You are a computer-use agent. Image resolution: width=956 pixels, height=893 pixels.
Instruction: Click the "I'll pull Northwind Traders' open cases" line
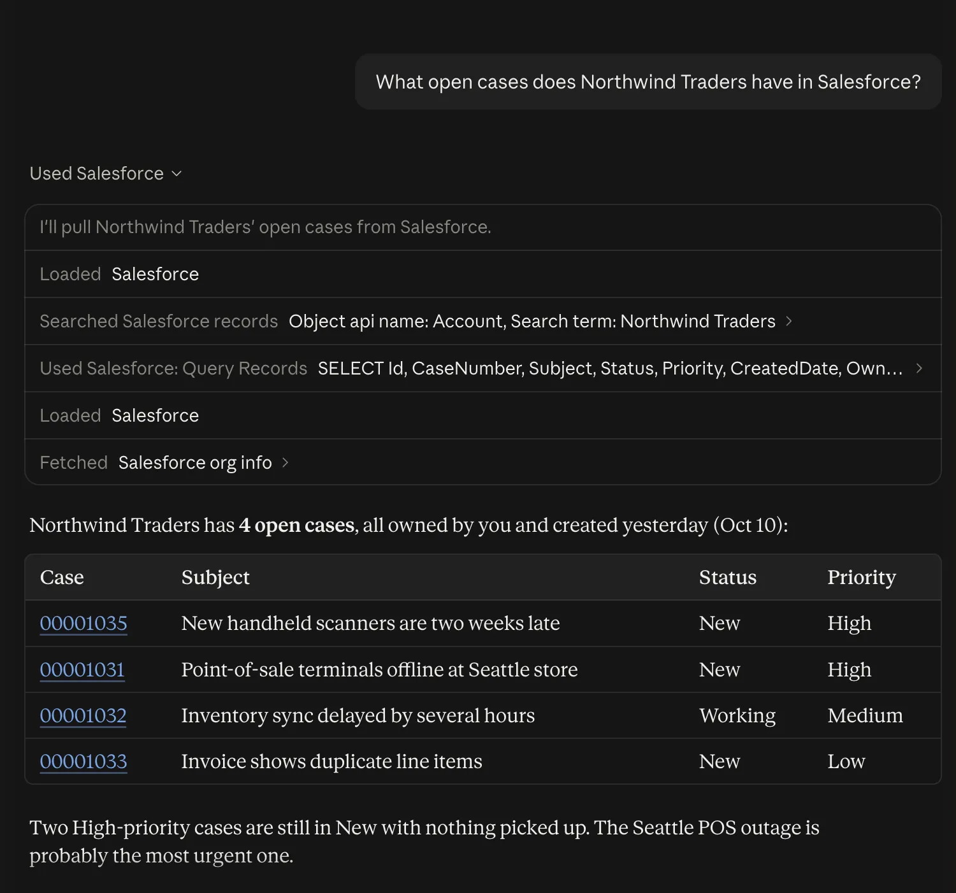click(x=265, y=227)
